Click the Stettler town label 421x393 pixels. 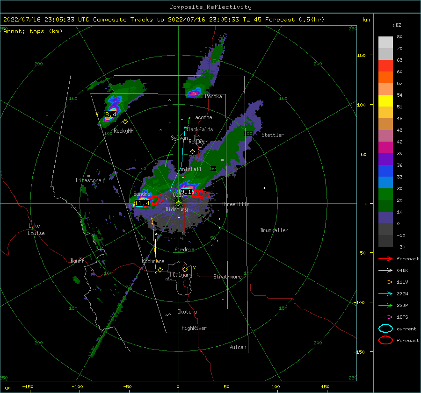273,135
